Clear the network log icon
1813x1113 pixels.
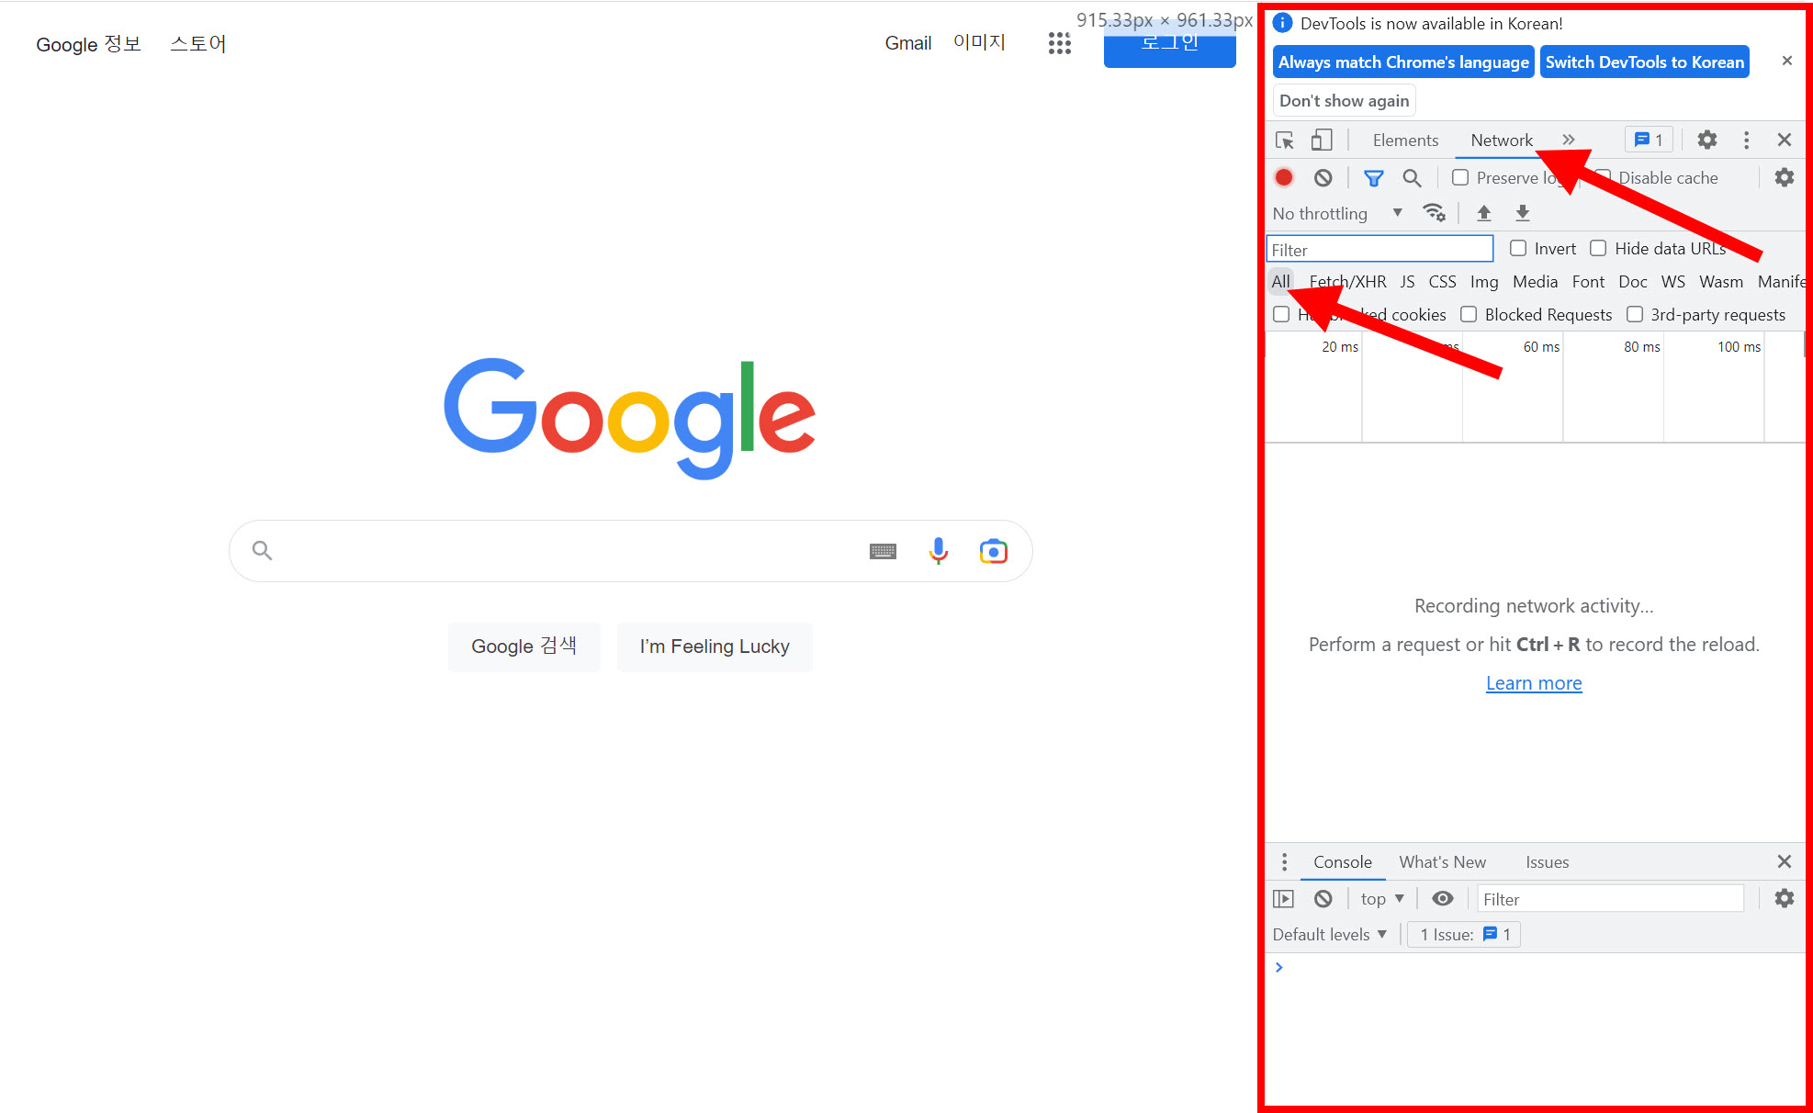1323,177
